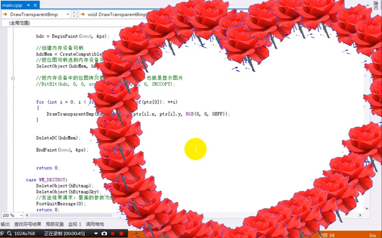Open the recorder options dropdown triangle
The width and height of the screenshot is (382, 238).
tap(96, 233)
